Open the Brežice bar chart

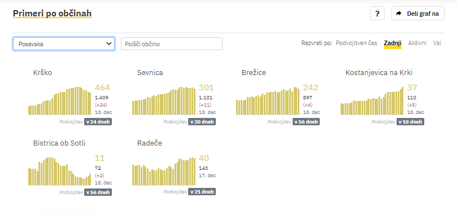click(268, 101)
